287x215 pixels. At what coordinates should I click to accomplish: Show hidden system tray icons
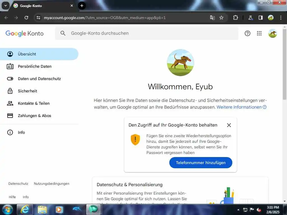pos(238,210)
